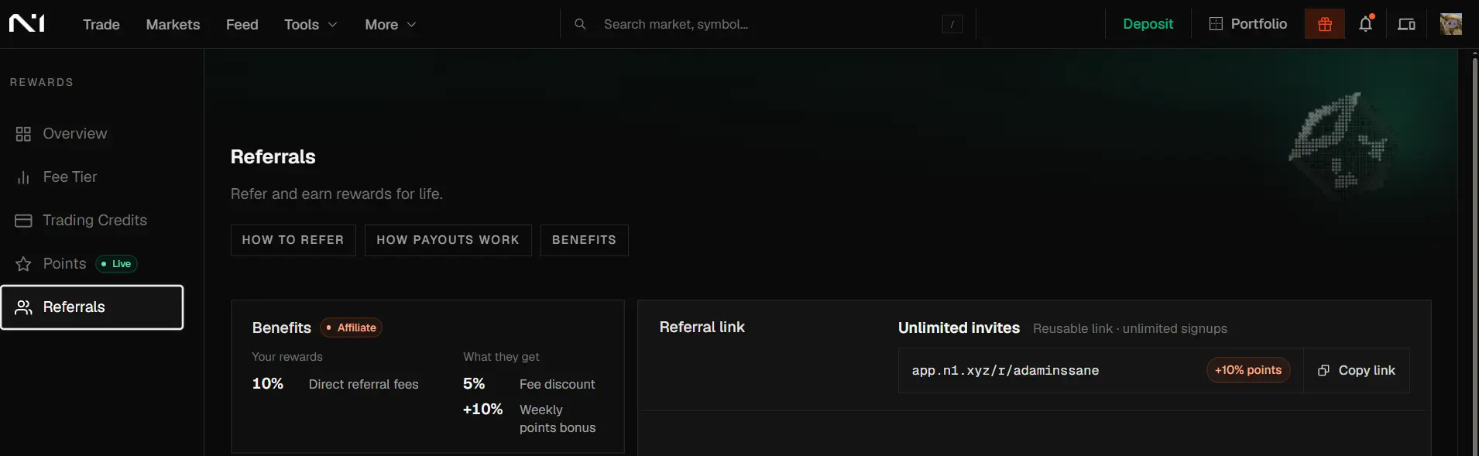Click the HOW PAYOUTS WORK button
Viewport: 1479px width, 456px height.
click(x=448, y=240)
